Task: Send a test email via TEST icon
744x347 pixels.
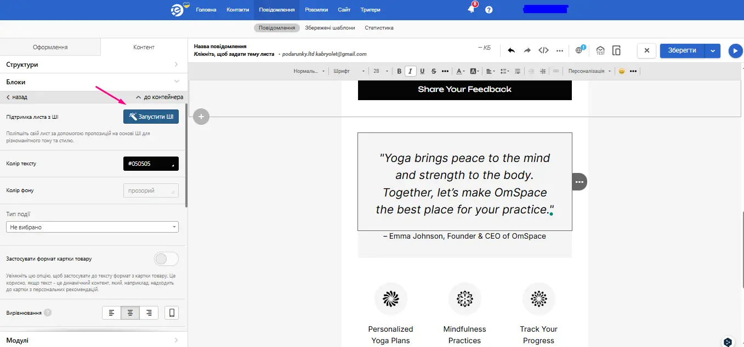Action: [x=600, y=50]
